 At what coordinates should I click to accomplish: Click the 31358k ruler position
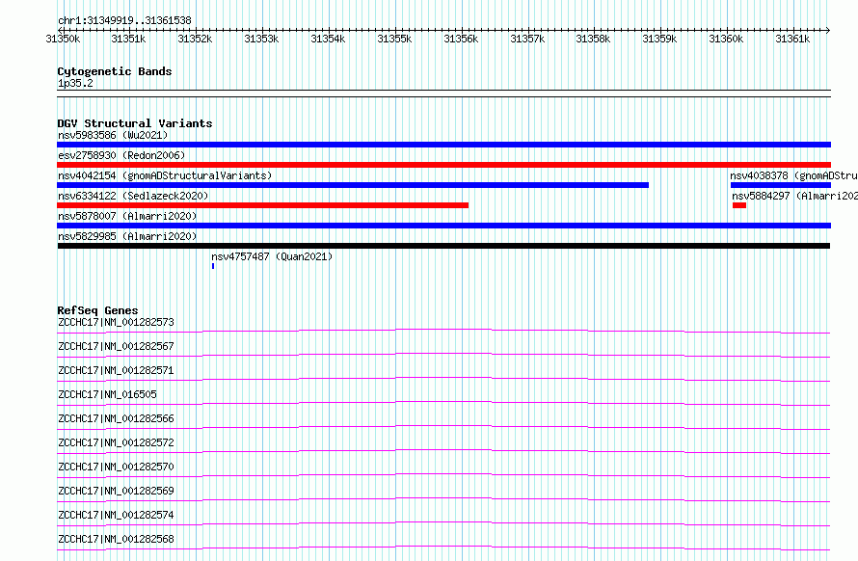pyautogui.click(x=593, y=39)
